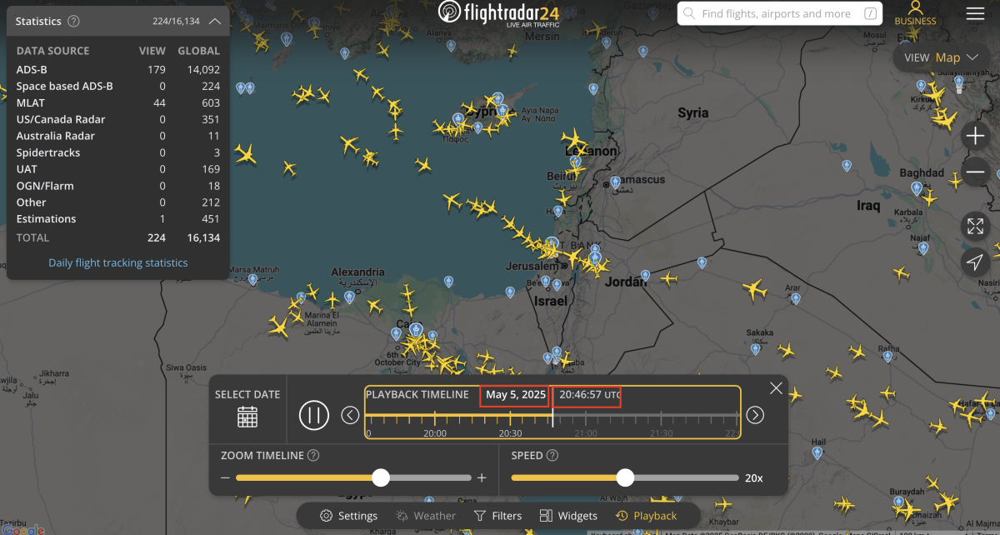Show help for the Statistics panel

click(73, 21)
